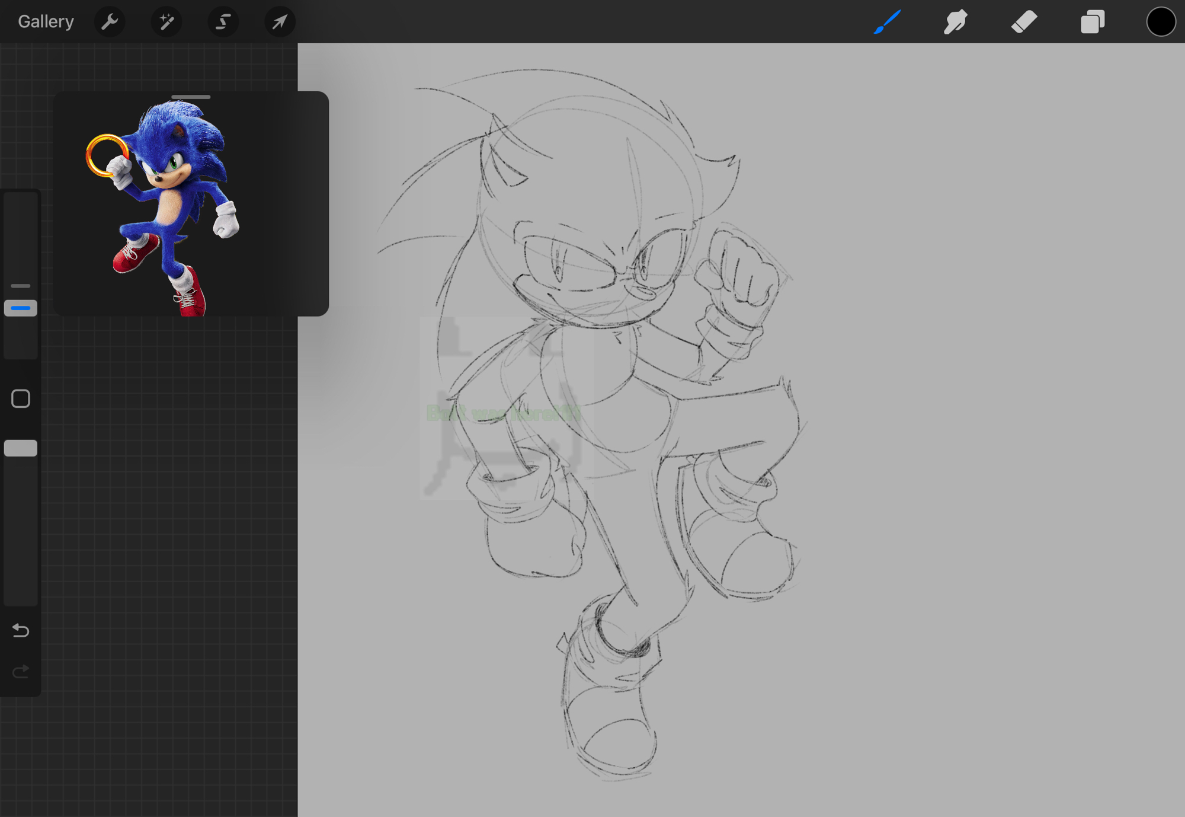The image size is (1185, 817).
Task: Click the brush opacity slider handle
Action: pos(21,448)
